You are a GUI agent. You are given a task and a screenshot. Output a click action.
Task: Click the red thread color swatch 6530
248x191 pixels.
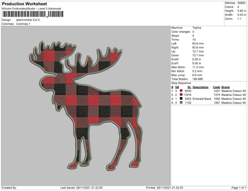click(181, 91)
